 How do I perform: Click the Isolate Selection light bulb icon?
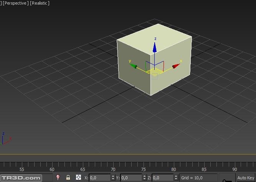coord(58,177)
